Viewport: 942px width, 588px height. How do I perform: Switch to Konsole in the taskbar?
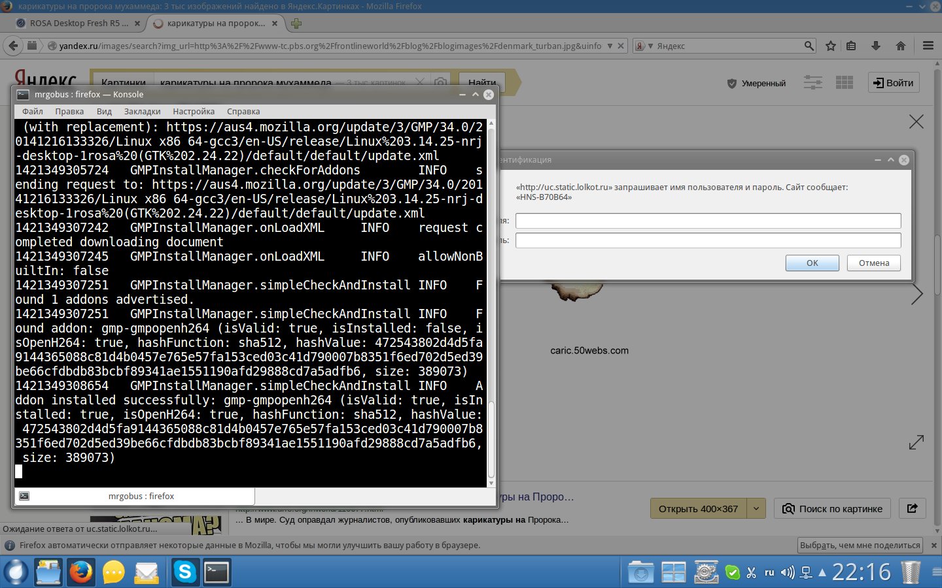pyautogui.click(x=217, y=572)
